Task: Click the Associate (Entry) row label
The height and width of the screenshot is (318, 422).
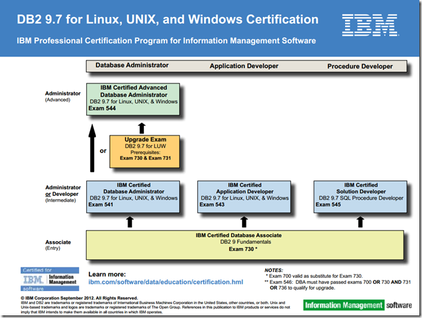Action: click(58, 245)
